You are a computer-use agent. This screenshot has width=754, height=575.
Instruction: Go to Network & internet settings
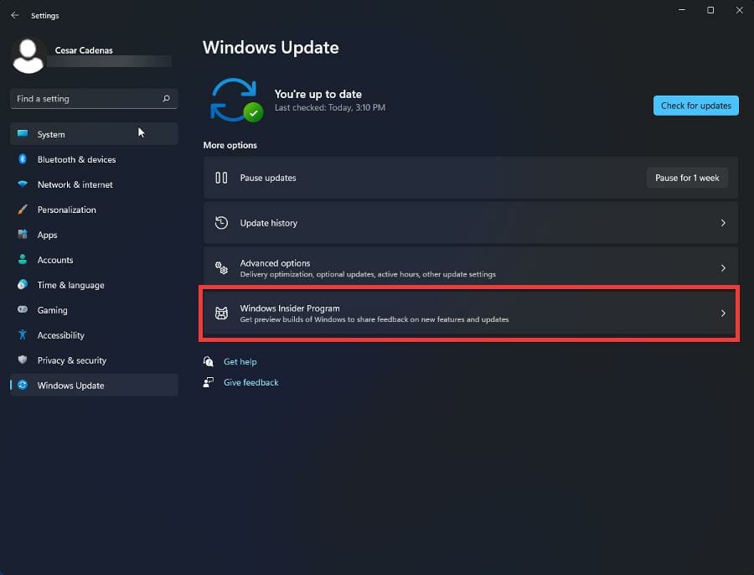pos(94,184)
